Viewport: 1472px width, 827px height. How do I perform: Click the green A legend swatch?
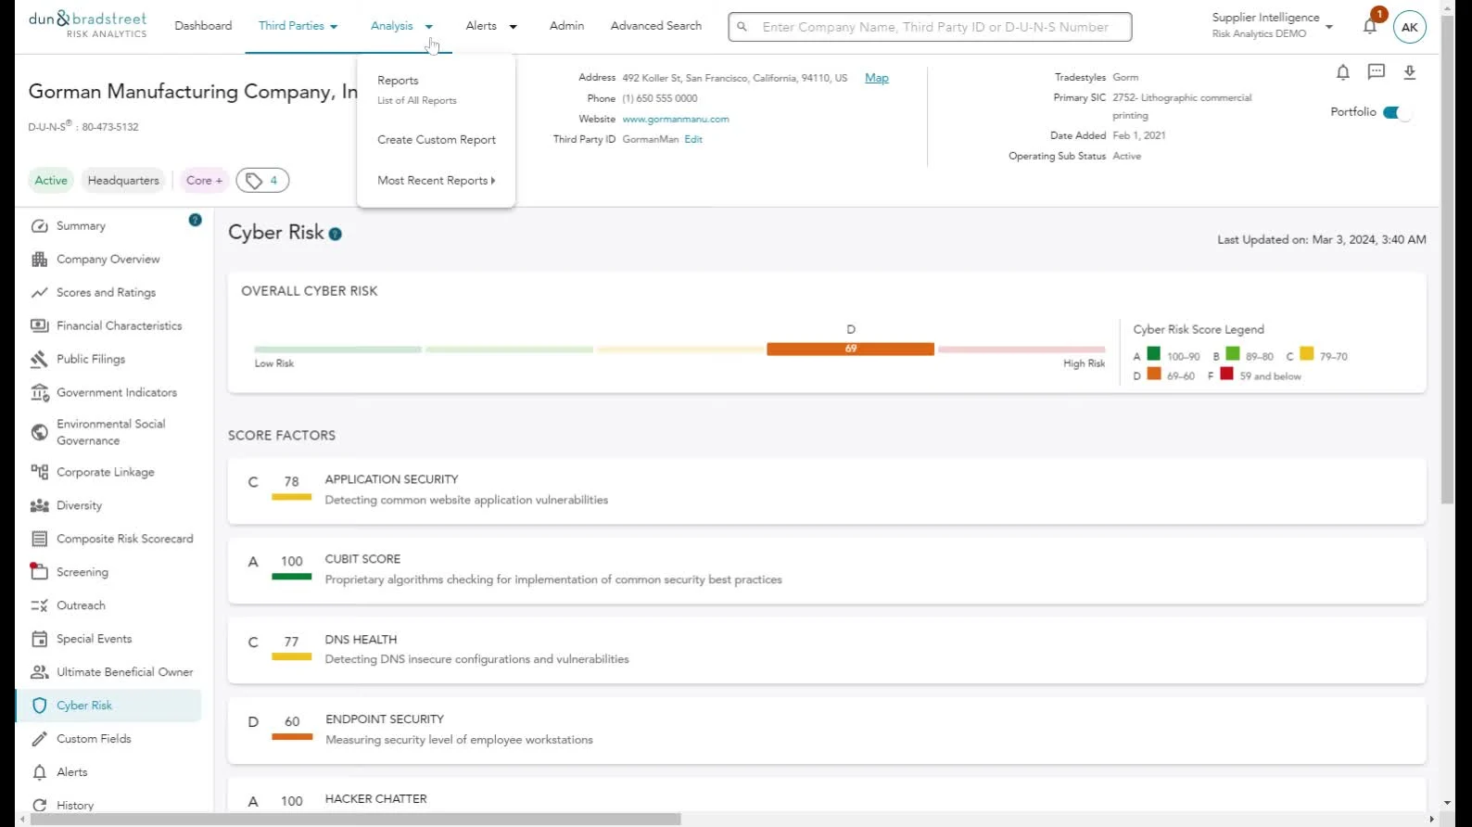(1153, 354)
